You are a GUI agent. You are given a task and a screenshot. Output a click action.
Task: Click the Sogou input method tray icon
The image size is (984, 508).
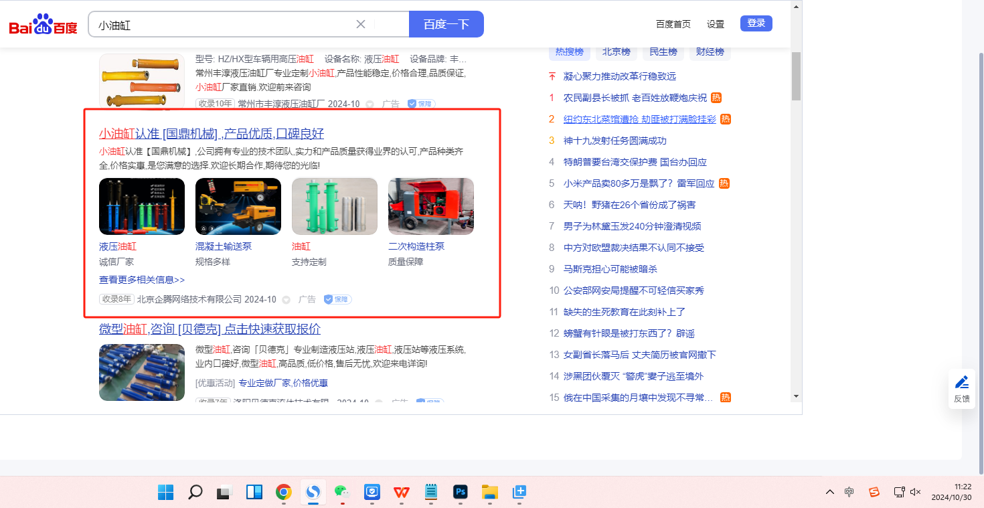tap(874, 492)
